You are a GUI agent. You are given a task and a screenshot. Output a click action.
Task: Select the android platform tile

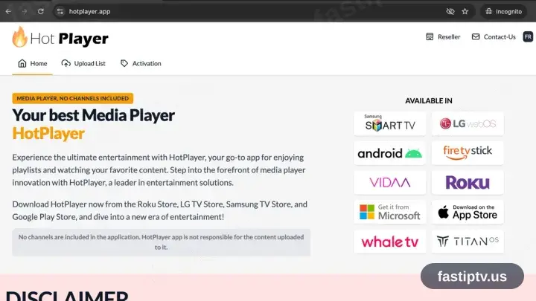[389, 153]
